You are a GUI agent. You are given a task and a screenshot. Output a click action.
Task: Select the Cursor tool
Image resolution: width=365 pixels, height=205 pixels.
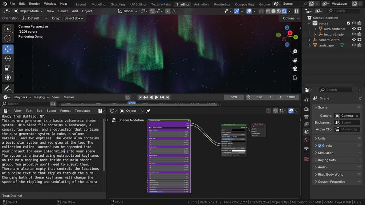[8, 38]
